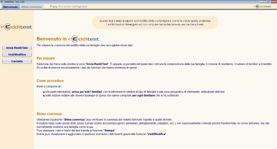Click the ReddiTest app icon in title bar
Screen dimensions: 277x149
2,1
